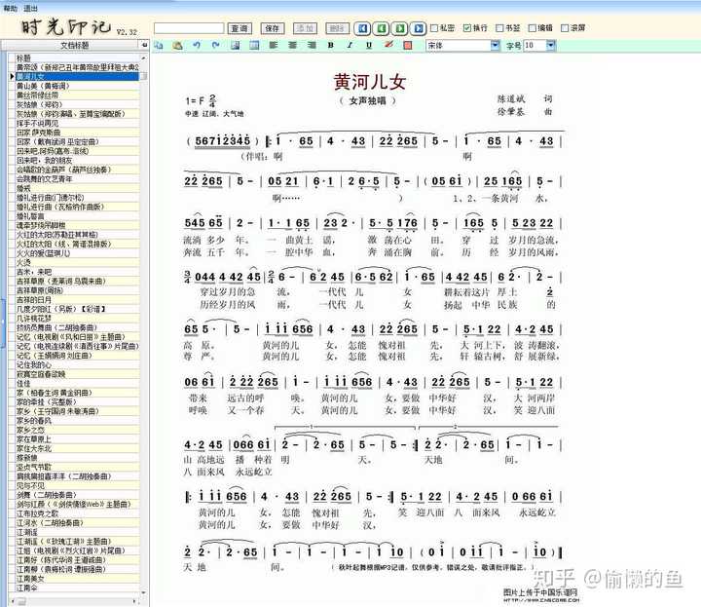Viewport: 701px width, 607px height.
Task: Center align the text
Action: [x=292, y=45]
